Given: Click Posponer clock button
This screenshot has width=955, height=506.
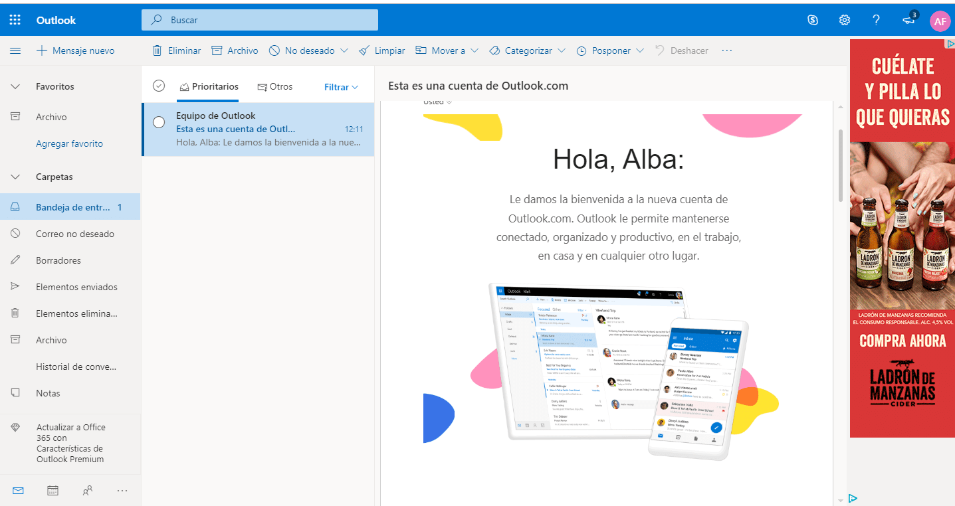Looking at the screenshot, I should (603, 50).
